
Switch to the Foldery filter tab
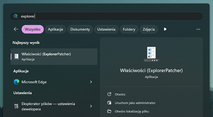pyautogui.click(x=129, y=29)
